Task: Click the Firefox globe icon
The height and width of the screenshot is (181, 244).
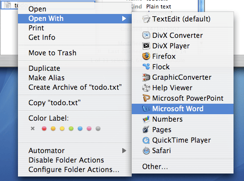Action: pyautogui.click(x=146, y=56)
